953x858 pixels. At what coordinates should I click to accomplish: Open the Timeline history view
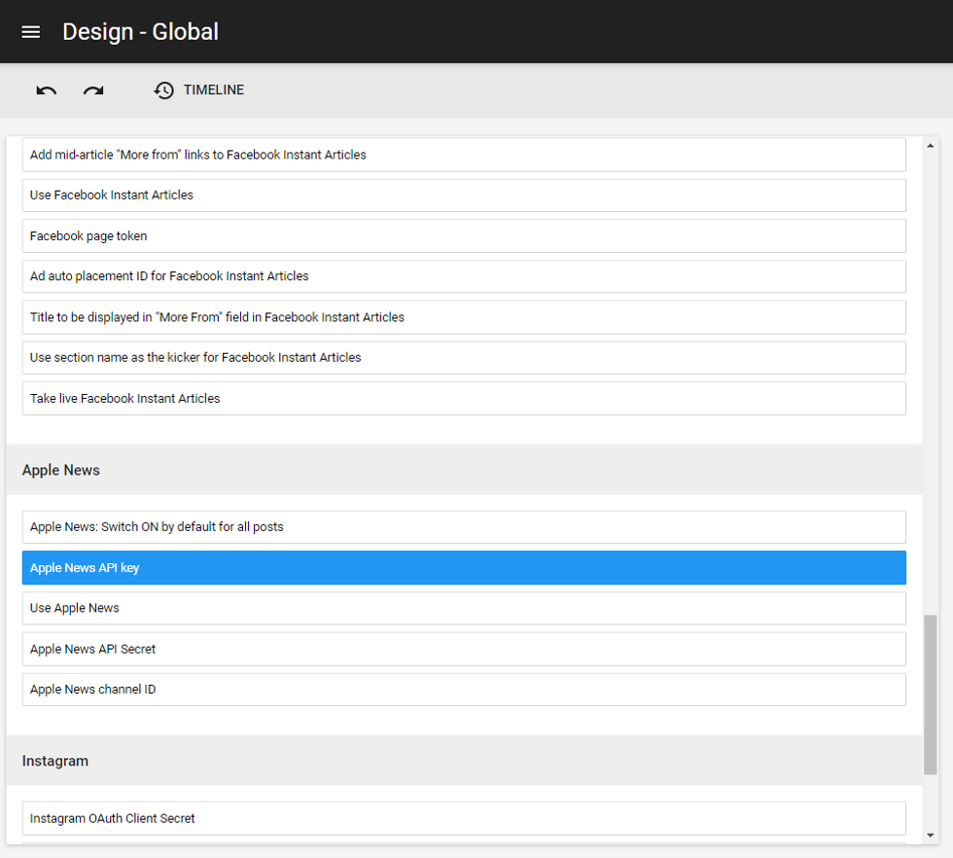coord(199,90)
